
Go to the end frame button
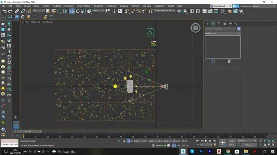(215, 141)
